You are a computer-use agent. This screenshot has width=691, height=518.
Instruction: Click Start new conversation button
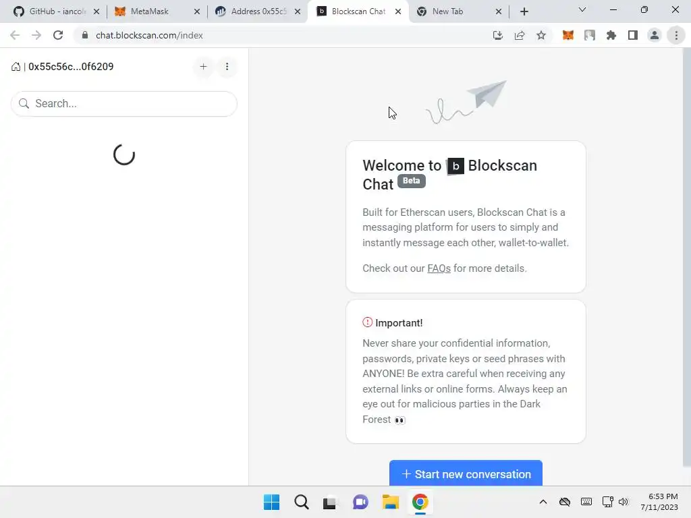[466, 473]
